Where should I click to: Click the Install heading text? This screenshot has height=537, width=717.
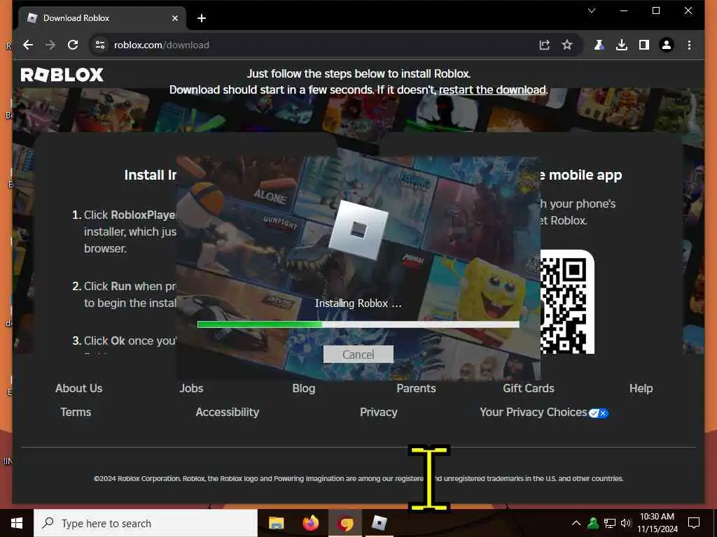151,176
